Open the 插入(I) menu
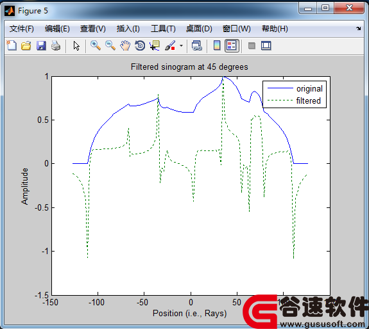The image size is (369, 329). [x=128, y=29]
